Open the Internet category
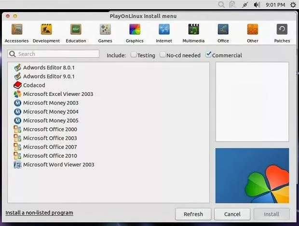This screenshot has height=226, width=299. tap(164, 30)
